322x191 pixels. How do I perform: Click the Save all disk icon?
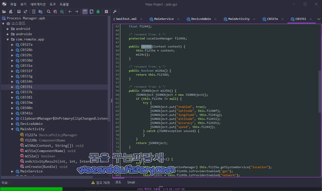click(19, 12)
